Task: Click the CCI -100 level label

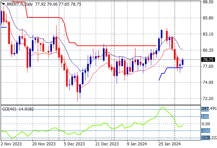Action: (x=205, y=131)
